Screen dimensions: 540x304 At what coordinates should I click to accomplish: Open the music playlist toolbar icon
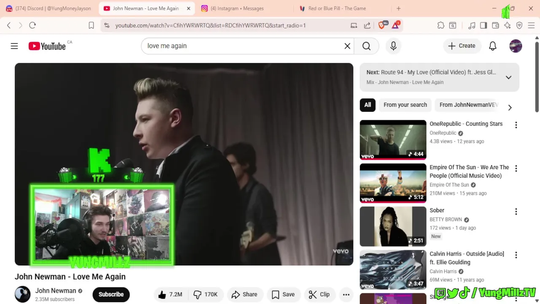coord(472,25)
